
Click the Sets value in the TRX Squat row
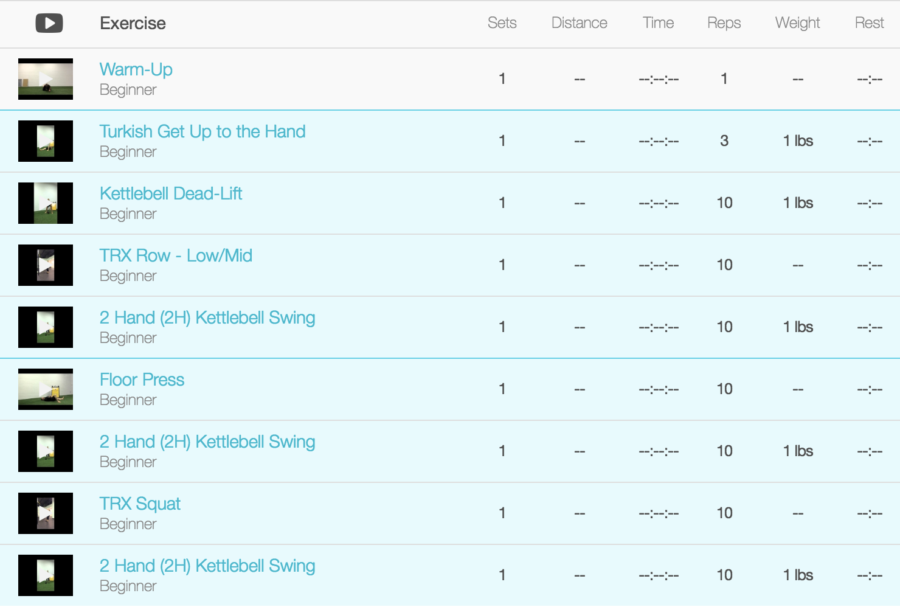coord(502,513)
